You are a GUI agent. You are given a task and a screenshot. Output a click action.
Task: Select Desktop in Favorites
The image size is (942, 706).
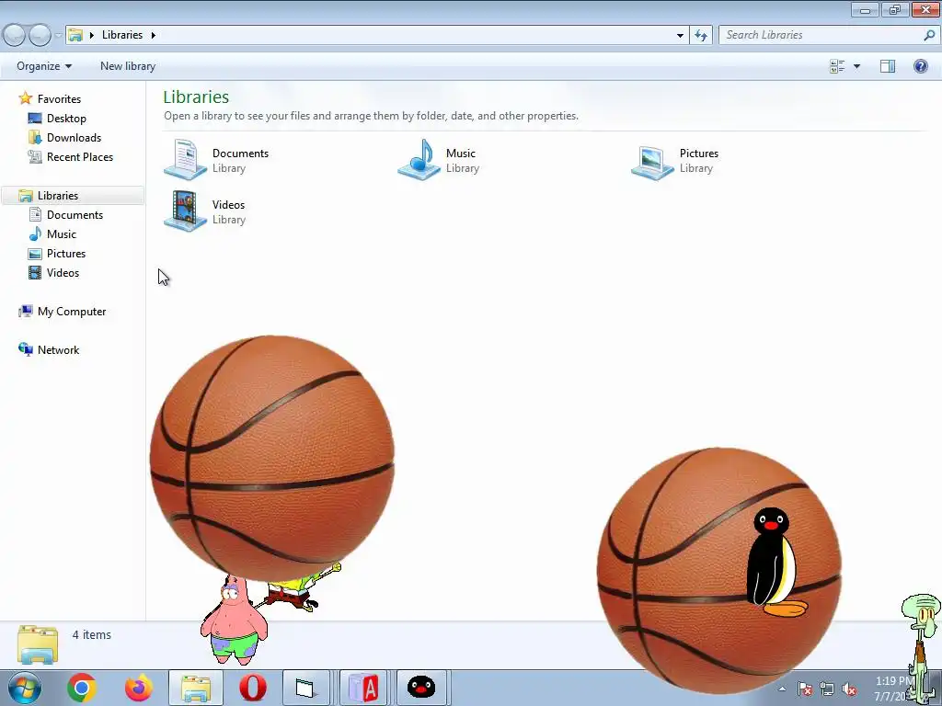point(66,119)
